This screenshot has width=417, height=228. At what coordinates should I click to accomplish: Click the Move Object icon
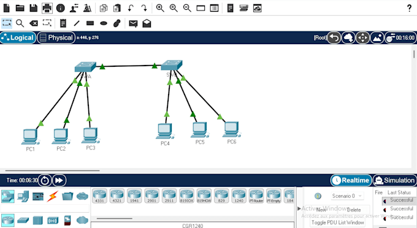coord(363,38)
